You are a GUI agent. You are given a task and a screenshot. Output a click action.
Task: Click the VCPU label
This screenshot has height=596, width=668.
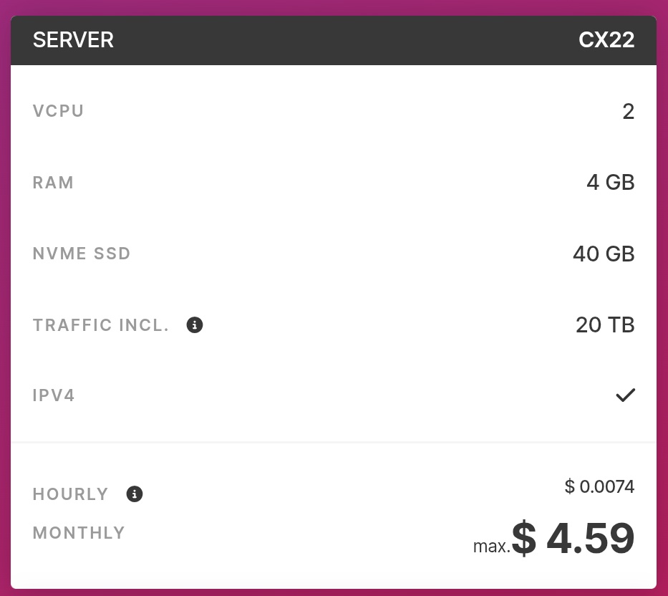coord(58,111)
